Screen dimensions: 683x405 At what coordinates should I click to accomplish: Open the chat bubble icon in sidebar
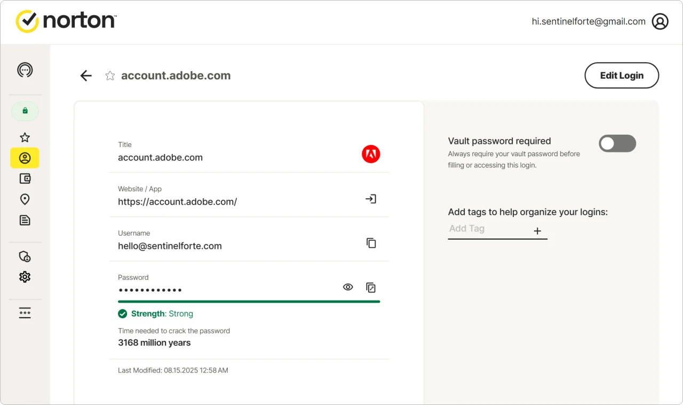coord(25,70)
